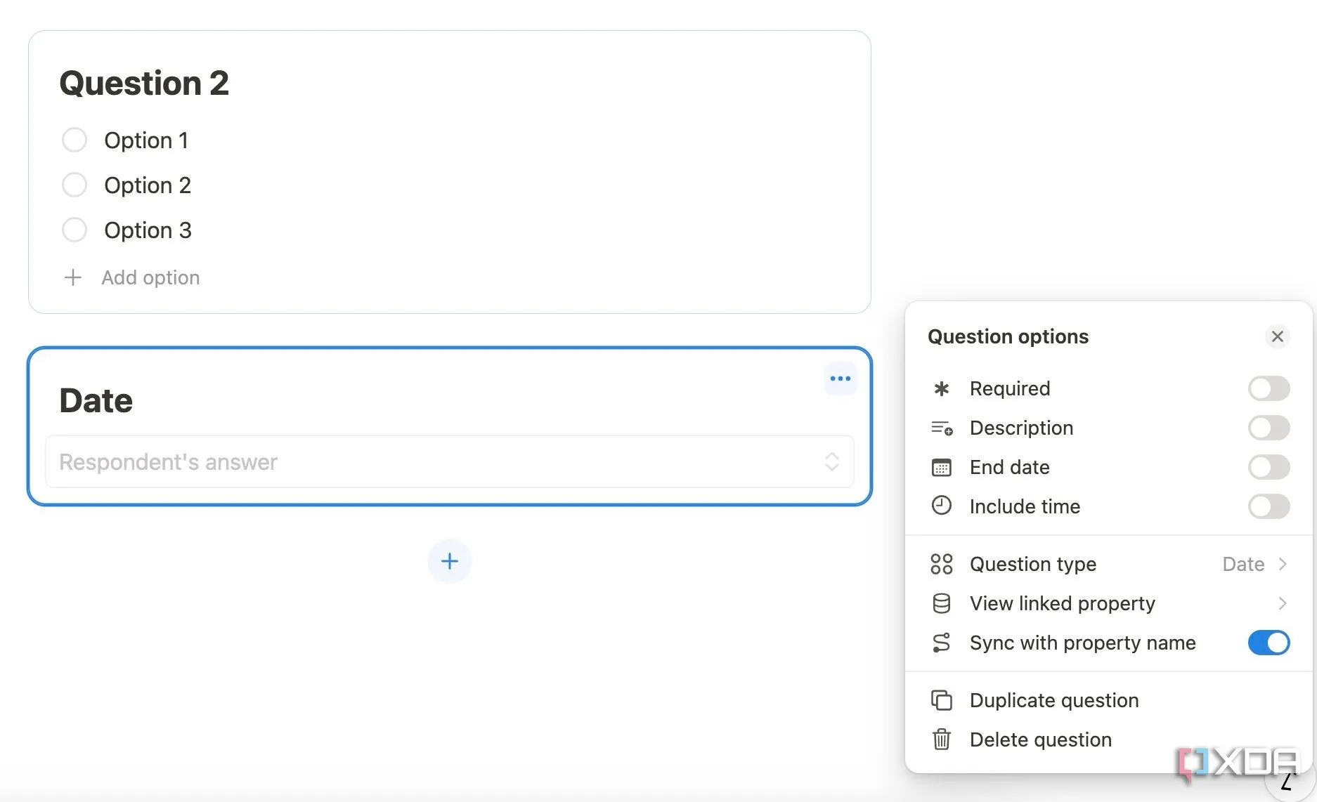Click the four-circles Question type icon
Image resolution: width=1317 pixels, height=802 pixels.
[x=941, y=564]
